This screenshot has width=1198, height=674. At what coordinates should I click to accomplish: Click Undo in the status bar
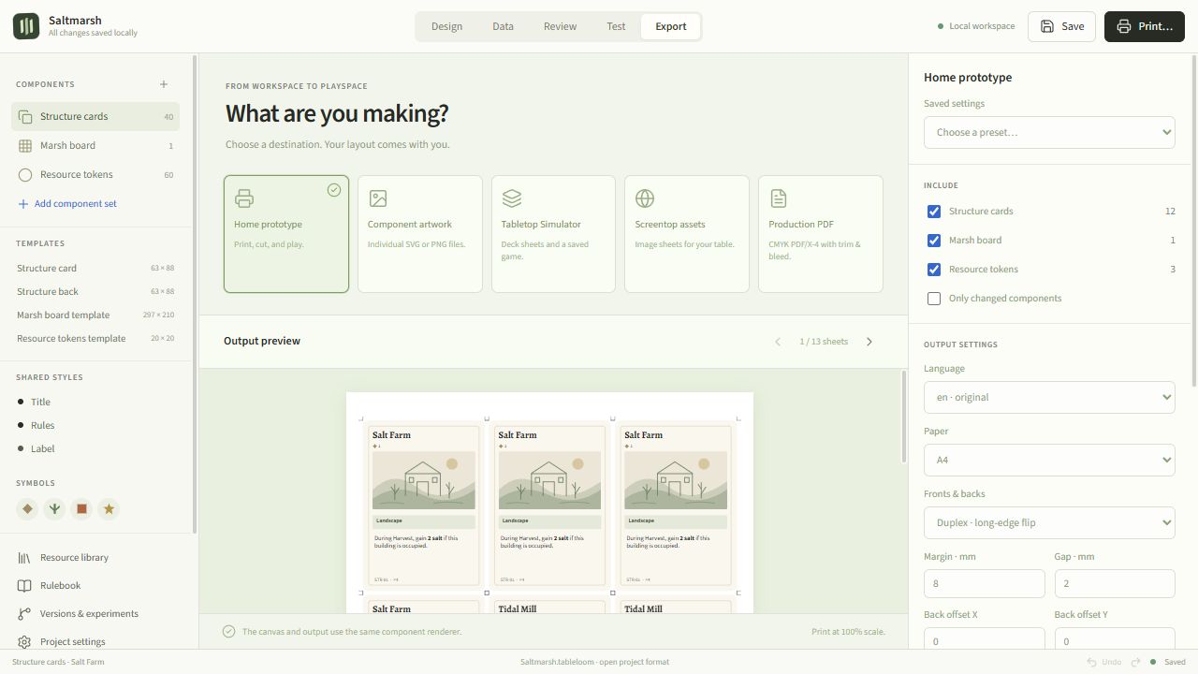[1103, 662]
